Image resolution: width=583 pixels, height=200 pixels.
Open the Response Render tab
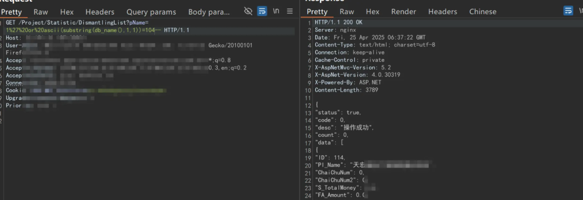404,12
